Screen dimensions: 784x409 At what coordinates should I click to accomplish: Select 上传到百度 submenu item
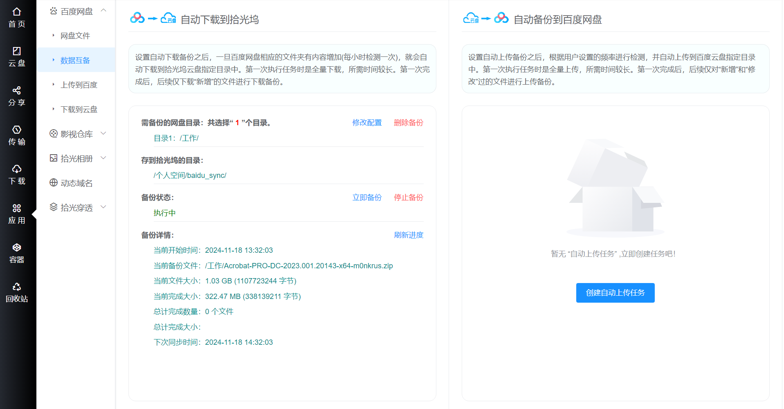coord(76,85)
